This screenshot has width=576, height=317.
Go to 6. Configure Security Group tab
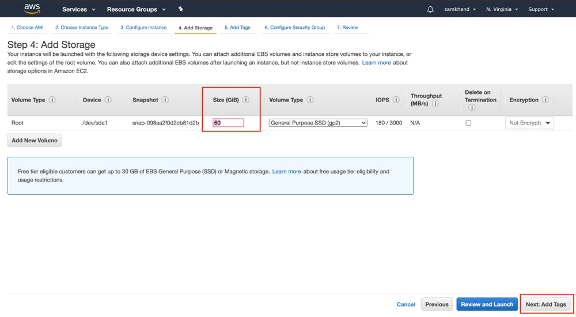294,28
